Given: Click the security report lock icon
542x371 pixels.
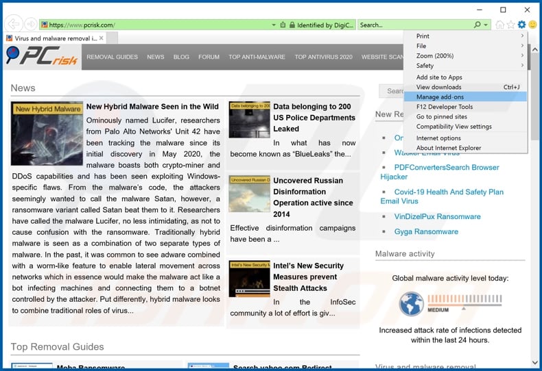Looking at the screenshot, I should pyautogui.click(x=292, y=25).
